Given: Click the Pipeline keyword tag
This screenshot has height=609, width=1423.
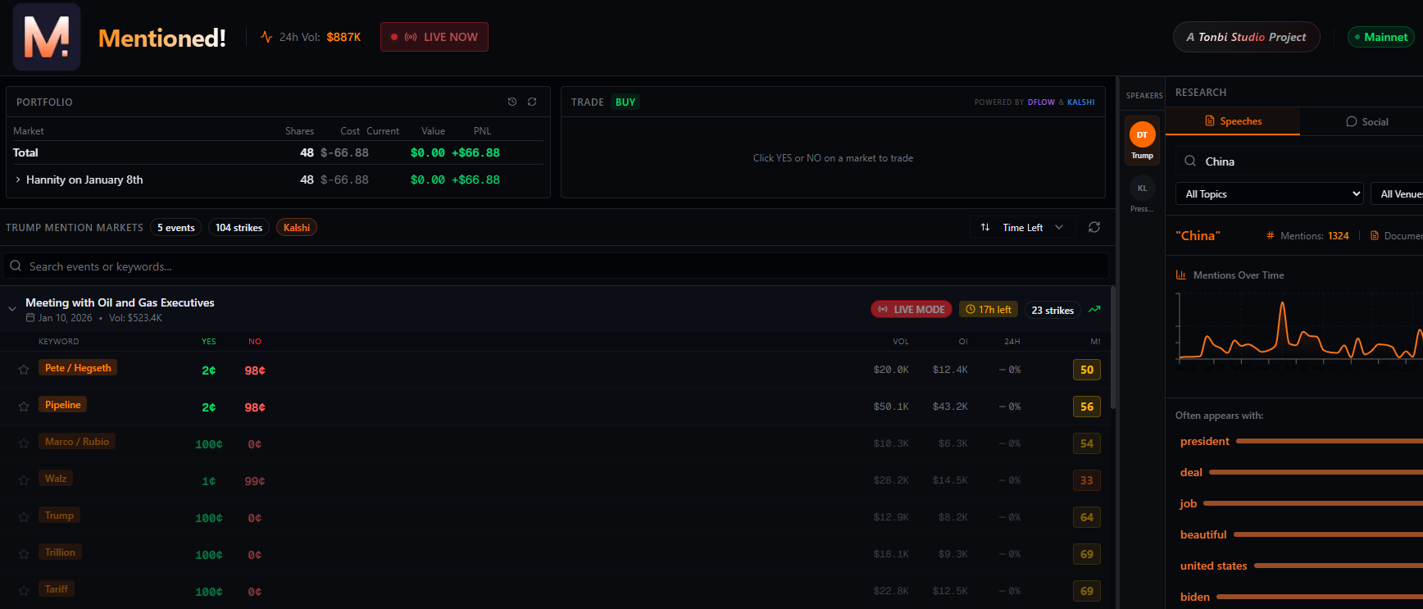Looking at the screenshot, I should tap(63, 405).
